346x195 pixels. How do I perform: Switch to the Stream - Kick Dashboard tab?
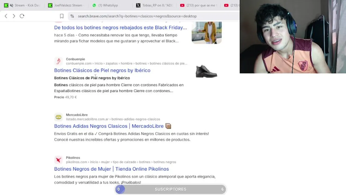(22, 5)
